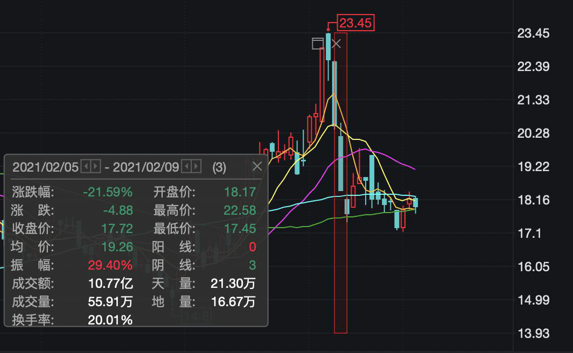
Task: Click the 18.16 price axis label
Action: point(533,200)
